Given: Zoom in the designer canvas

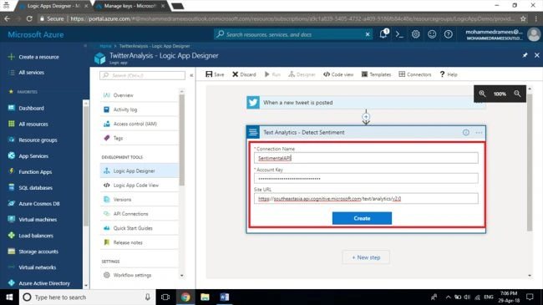Looking at the screenshot, I should (482, 94).
